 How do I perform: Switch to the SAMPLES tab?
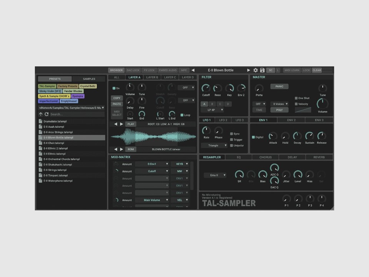89,79
